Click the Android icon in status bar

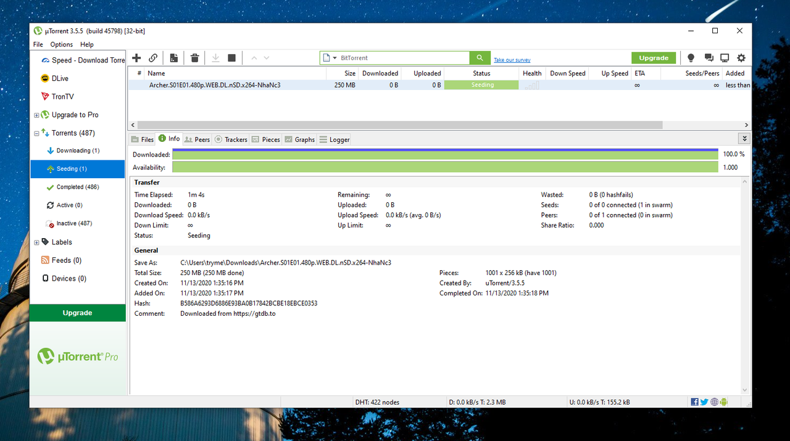pyautogui.click(x=724, y=402)
